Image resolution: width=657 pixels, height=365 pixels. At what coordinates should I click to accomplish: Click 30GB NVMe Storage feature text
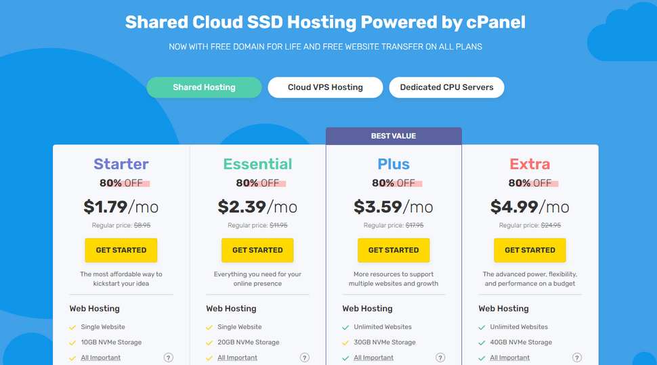point(385,343)
